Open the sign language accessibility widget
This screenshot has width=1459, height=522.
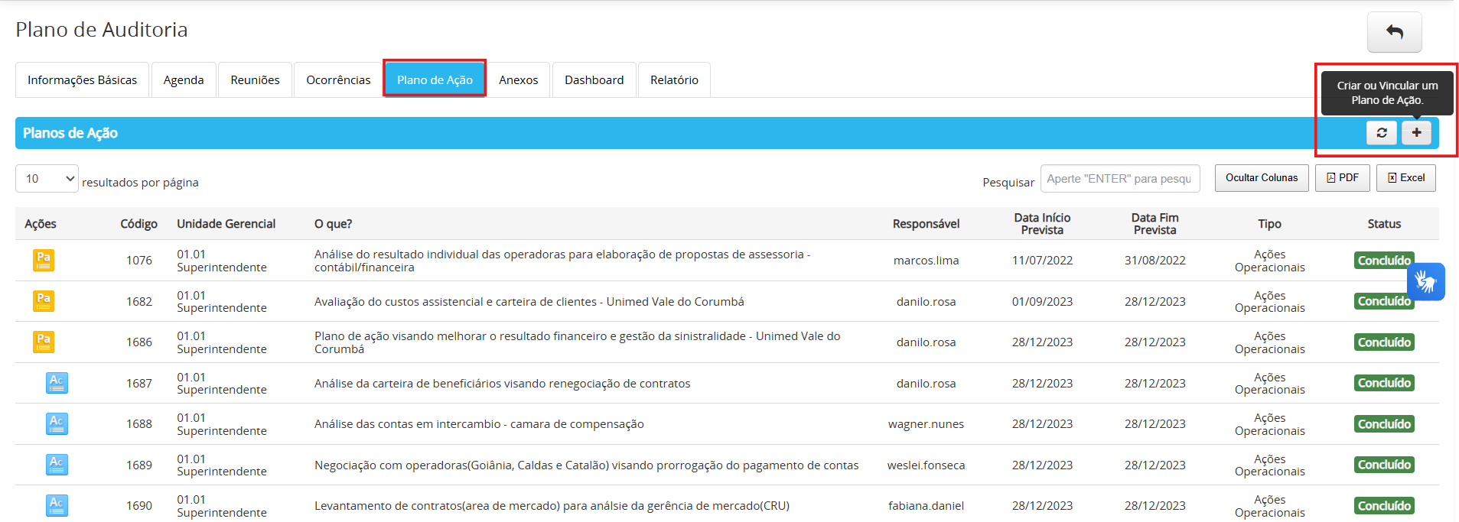pos(1425,281)
